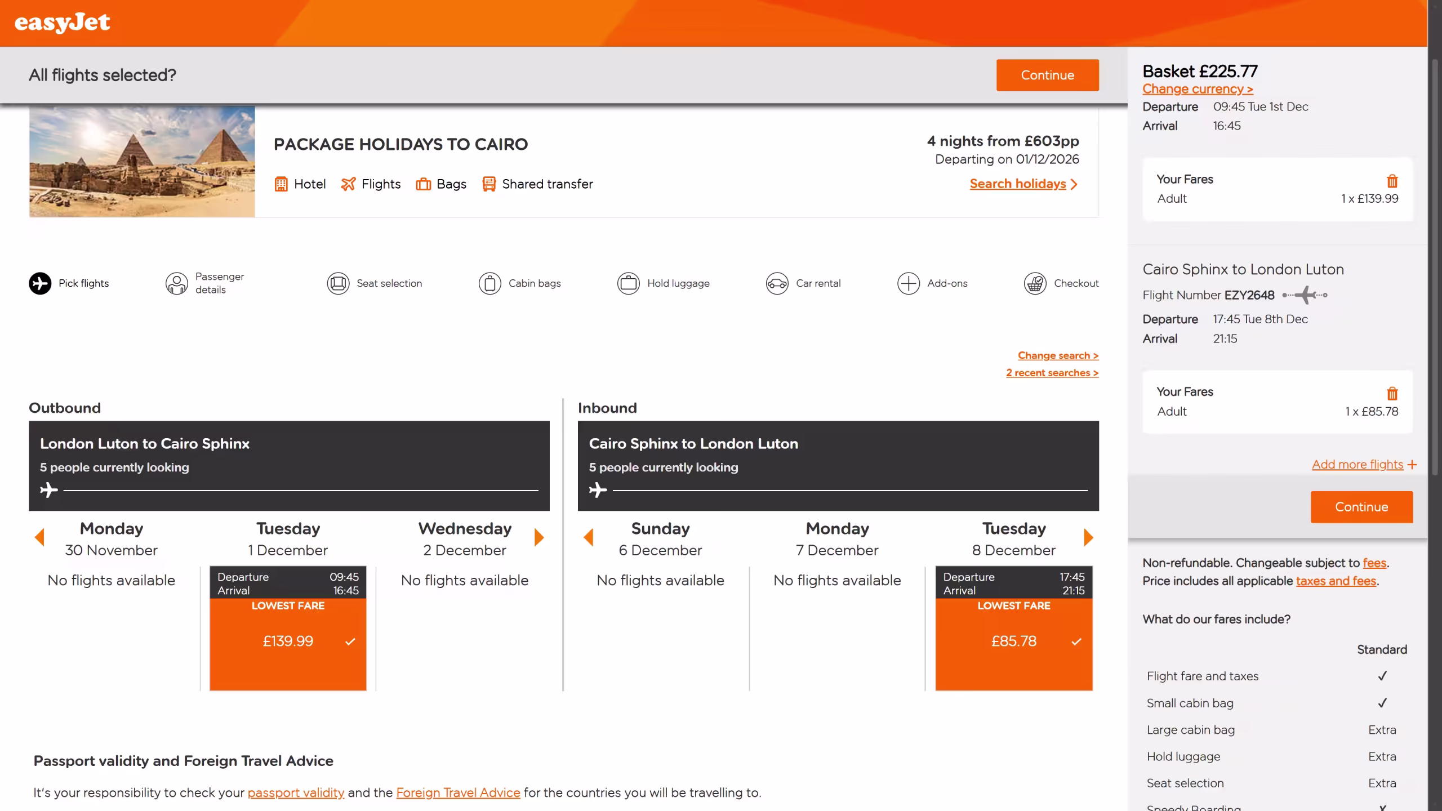The height and width of the screenshot is (811, 1442).
Task: Go to Seat selection step label
Action: tap(389, 283)
